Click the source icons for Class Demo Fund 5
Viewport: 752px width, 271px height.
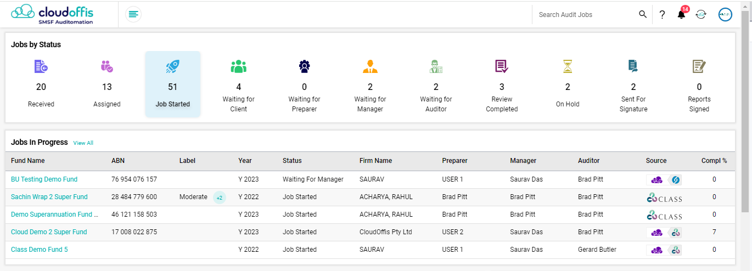click(664, 250)
